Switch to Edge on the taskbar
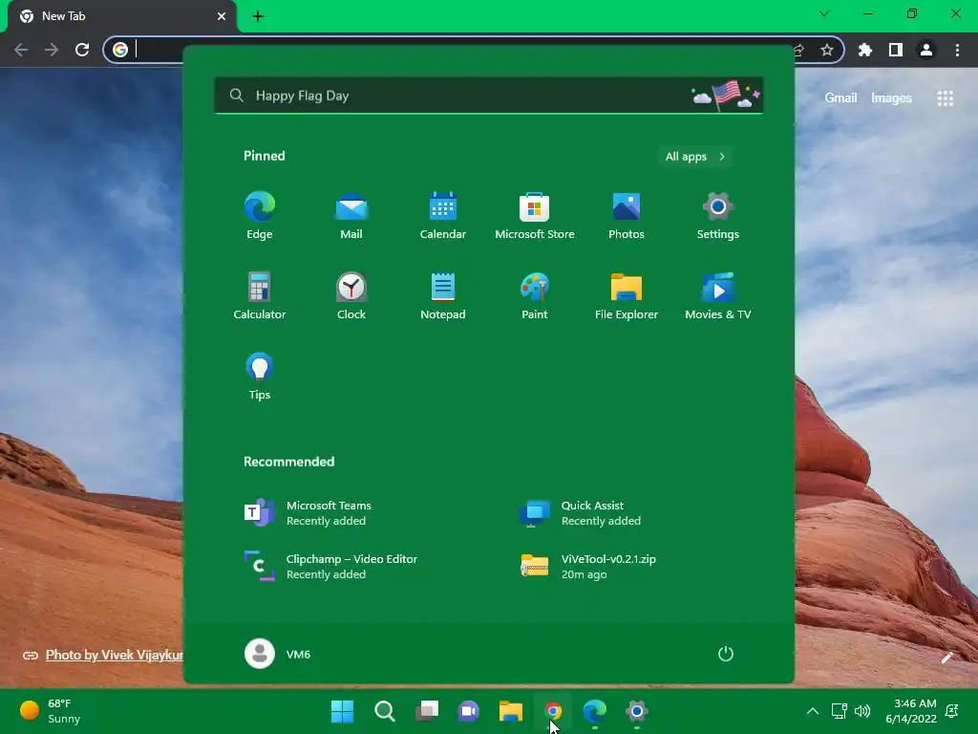Viewport: 978px width, 734px height. [595, 711]
